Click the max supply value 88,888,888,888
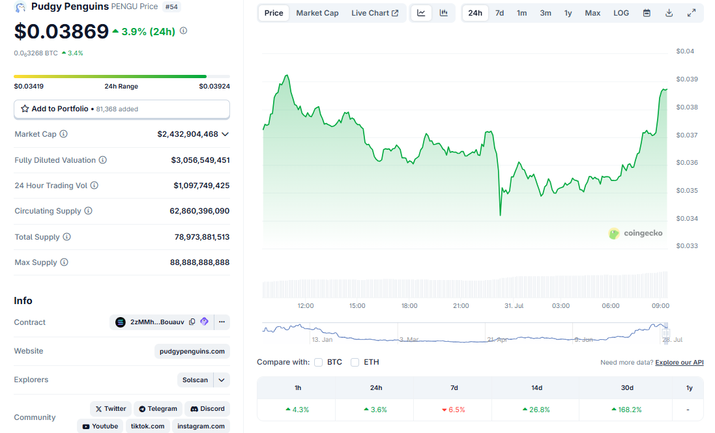This screenshot has height=433, width=715. coord(199,262)
